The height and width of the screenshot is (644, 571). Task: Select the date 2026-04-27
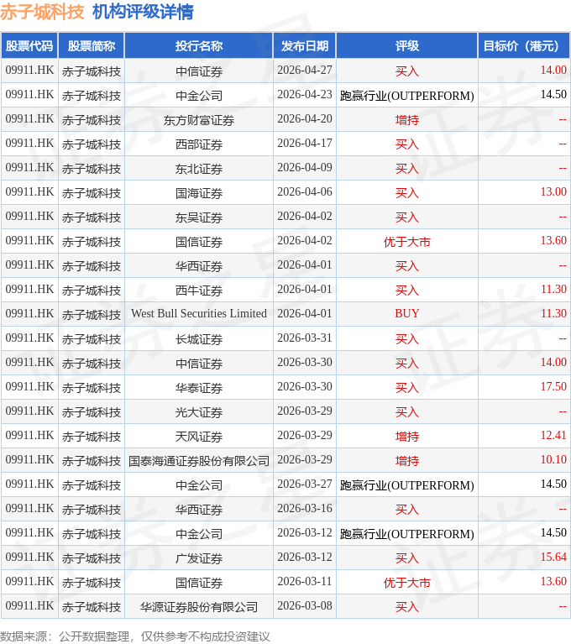coord(305,71)
